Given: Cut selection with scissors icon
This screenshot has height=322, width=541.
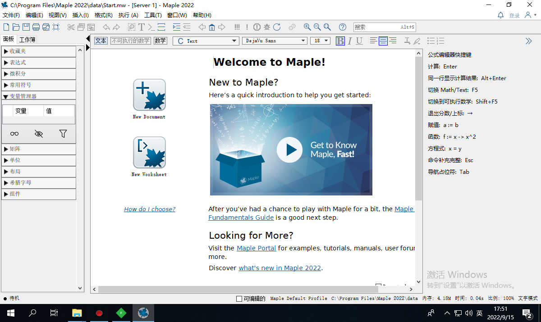Looking at the screenshot, I should (71, 27).
